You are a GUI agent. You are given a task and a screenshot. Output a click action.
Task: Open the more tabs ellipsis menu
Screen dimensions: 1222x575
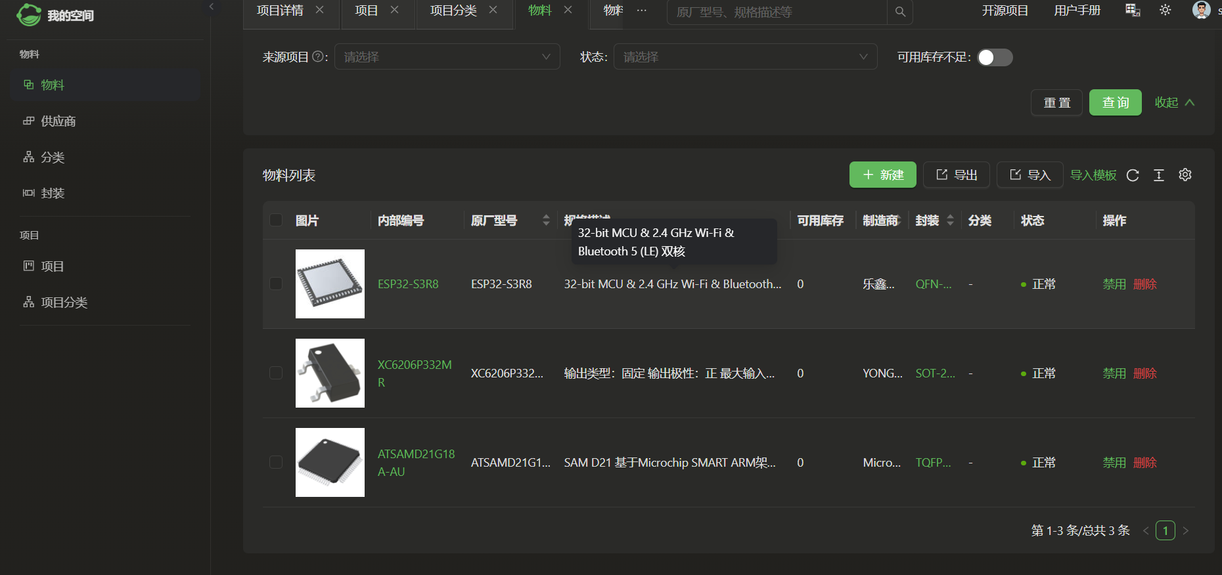tap(641, 11)
